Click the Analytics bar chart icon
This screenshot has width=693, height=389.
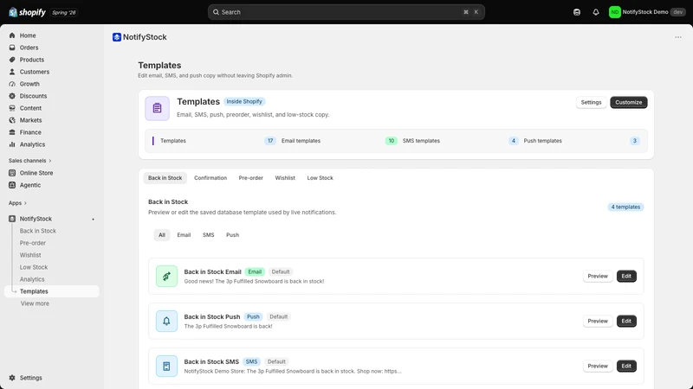[12, 144]
